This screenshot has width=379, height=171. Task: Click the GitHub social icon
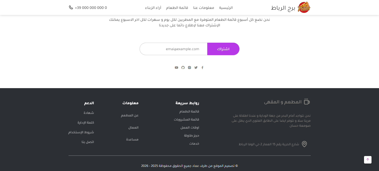[183, 67]
